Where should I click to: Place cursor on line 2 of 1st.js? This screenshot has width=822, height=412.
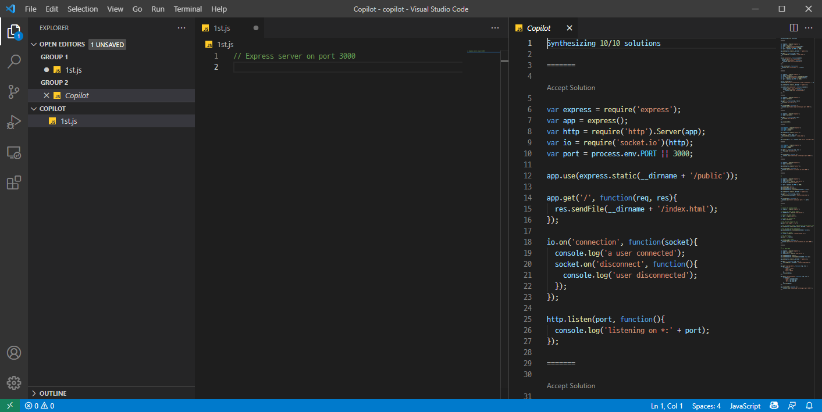tap(347, 67)
